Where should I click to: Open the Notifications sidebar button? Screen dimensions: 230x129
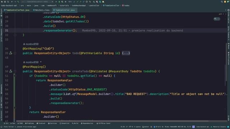[x=229, y=58]
